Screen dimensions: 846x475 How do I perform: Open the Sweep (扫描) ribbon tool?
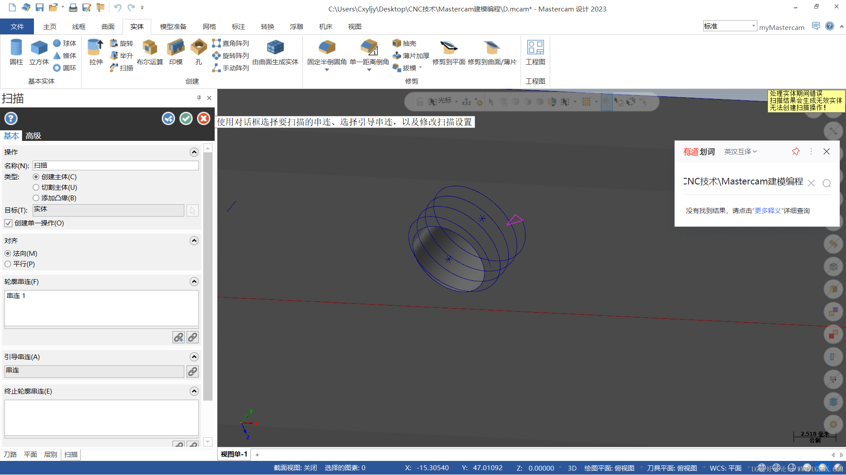(121, 68)
